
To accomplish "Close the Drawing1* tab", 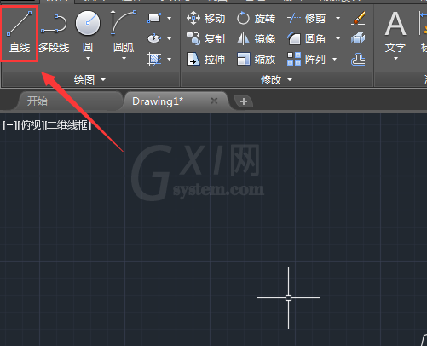I will (214, 101).
